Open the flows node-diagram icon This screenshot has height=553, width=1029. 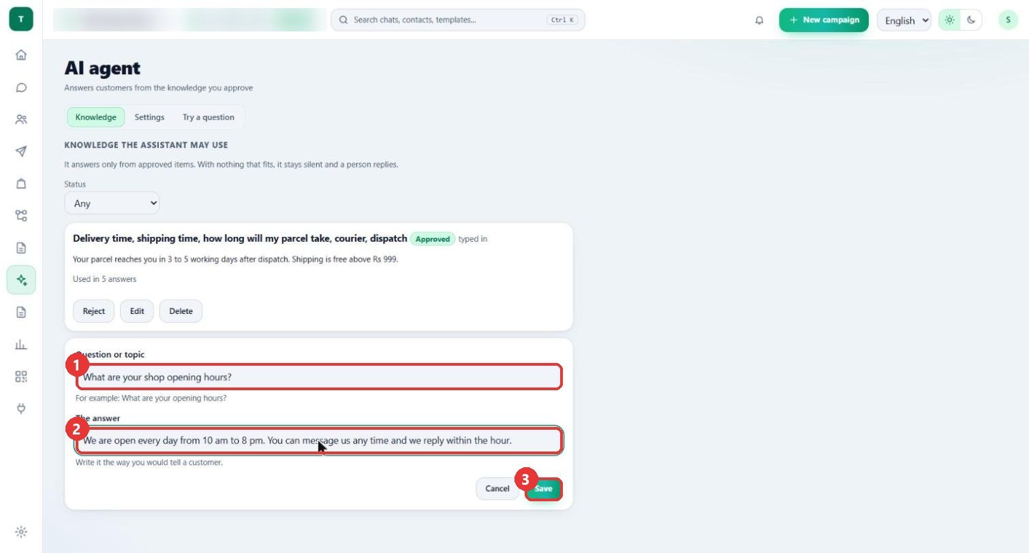21,215
